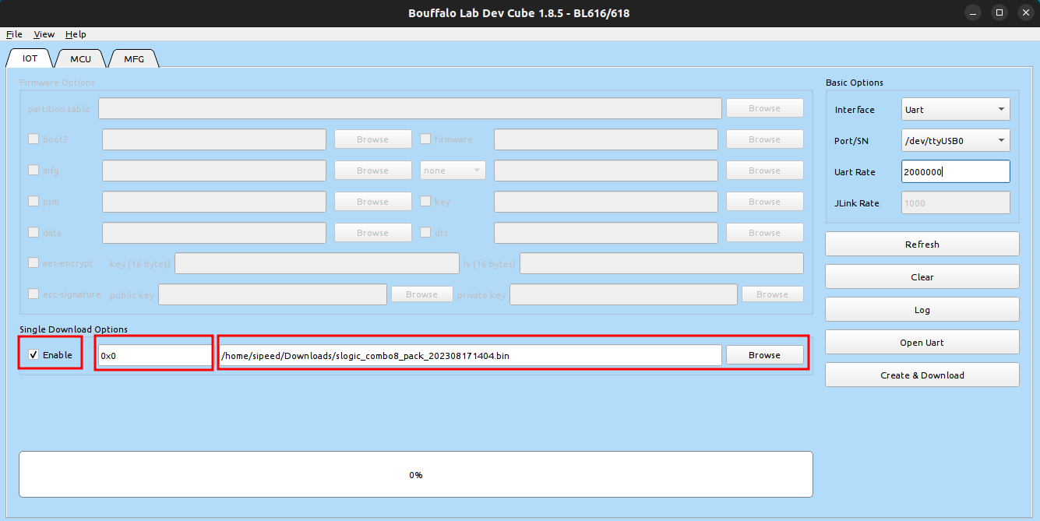Maximize the Dev Cube window
Screen dimensions: 1040x521
click(999, 12)
